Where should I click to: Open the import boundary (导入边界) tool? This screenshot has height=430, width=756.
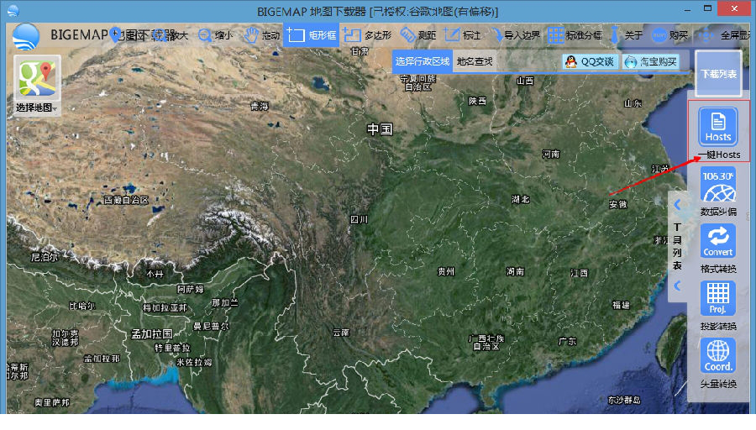click(516, 35)
